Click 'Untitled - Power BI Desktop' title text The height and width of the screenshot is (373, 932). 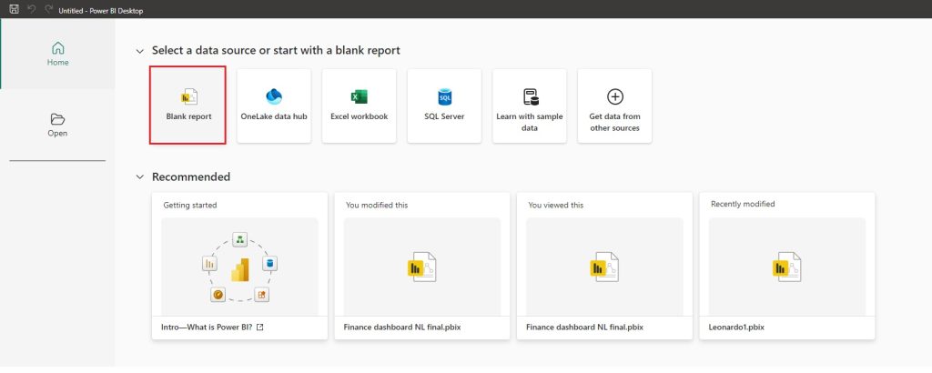coord(100,10)
